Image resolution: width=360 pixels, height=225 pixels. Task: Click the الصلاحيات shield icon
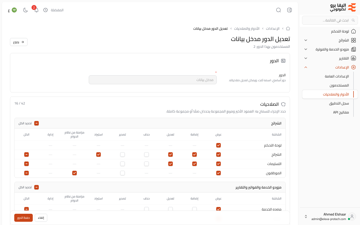pyautogui.click(x=283, y=104)
